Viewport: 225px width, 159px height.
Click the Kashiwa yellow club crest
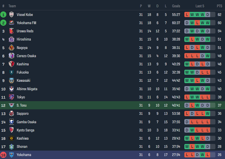(x=12, y=138)
